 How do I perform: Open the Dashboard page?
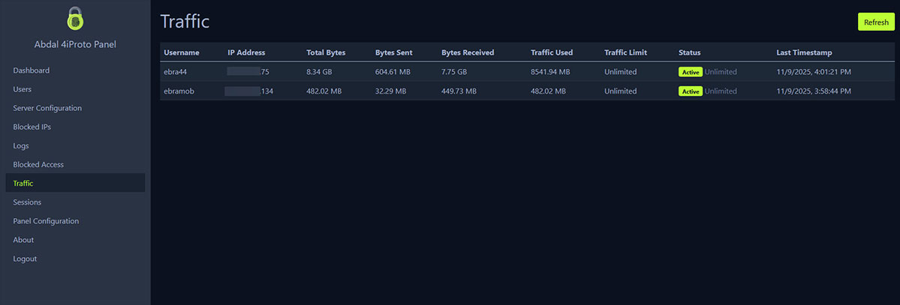[31, 70]
